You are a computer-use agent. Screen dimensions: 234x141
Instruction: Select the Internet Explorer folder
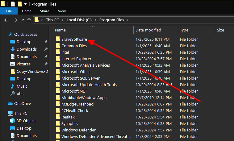(76, 59)
